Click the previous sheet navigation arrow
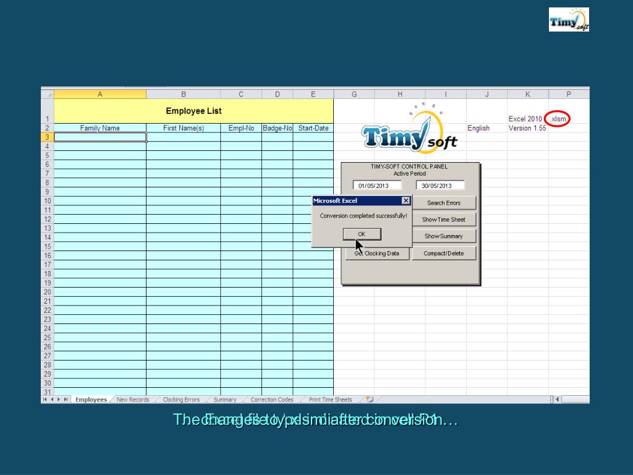The image size is (633, 475). point(52,400)
